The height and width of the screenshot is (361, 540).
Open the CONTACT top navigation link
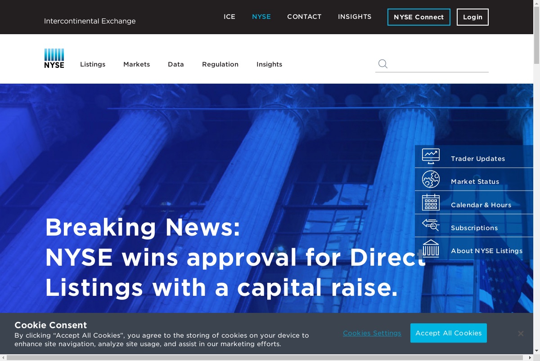click(x=304, y=17)
